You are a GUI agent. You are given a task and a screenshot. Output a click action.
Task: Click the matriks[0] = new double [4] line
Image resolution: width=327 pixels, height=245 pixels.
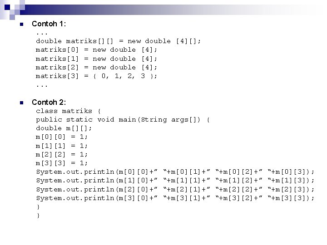click(x=96, y=50)
